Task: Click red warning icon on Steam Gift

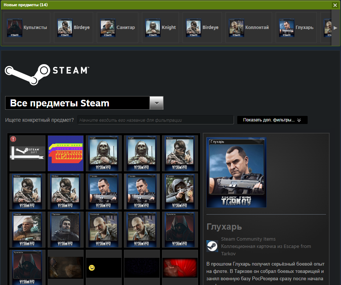Action: (13, 139)
